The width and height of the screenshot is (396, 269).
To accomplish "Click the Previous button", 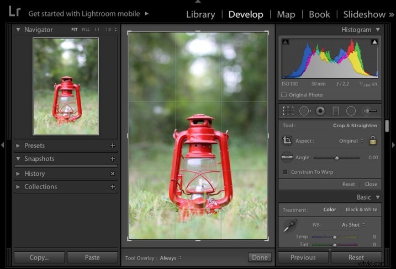I will pos(303,257).
